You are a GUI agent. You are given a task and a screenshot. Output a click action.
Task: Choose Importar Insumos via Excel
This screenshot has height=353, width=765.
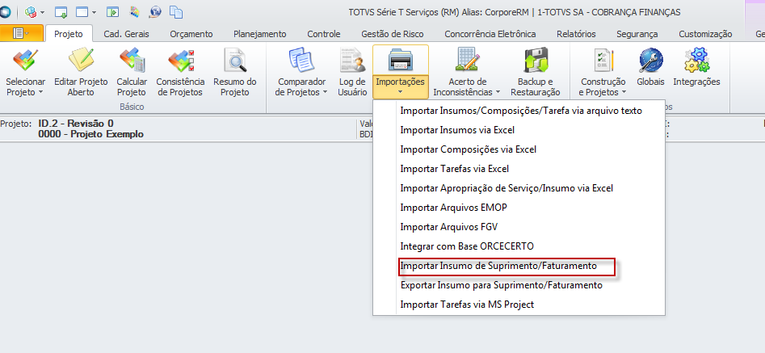(519, 130)
